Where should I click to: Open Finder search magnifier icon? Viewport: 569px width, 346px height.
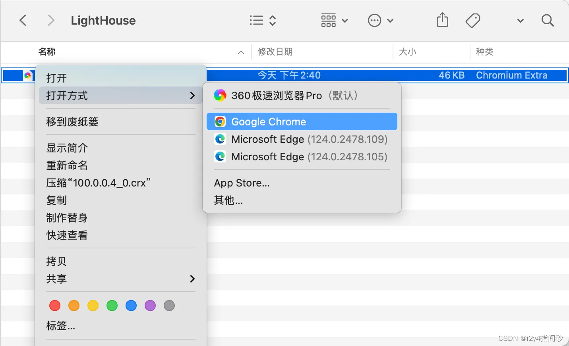tap(548, 20)
